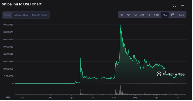Click the 0.000080 price axis label

[x=8, y=25]
